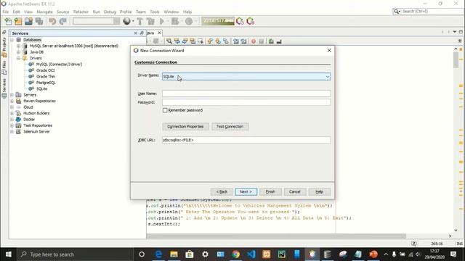The height and width of the screenshot is (261, 465).
Task: Click the Debug Project toolbar icon
Action: [x=175, y=21]
